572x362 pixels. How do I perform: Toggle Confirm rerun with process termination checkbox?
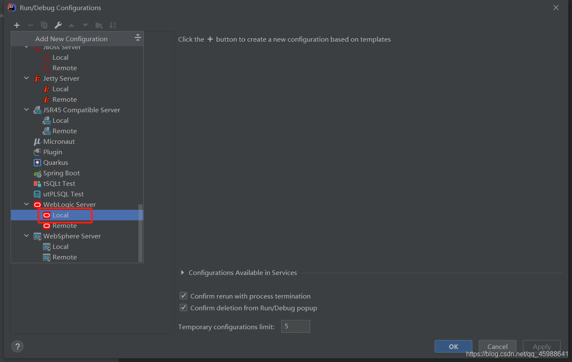pos(183,296)
